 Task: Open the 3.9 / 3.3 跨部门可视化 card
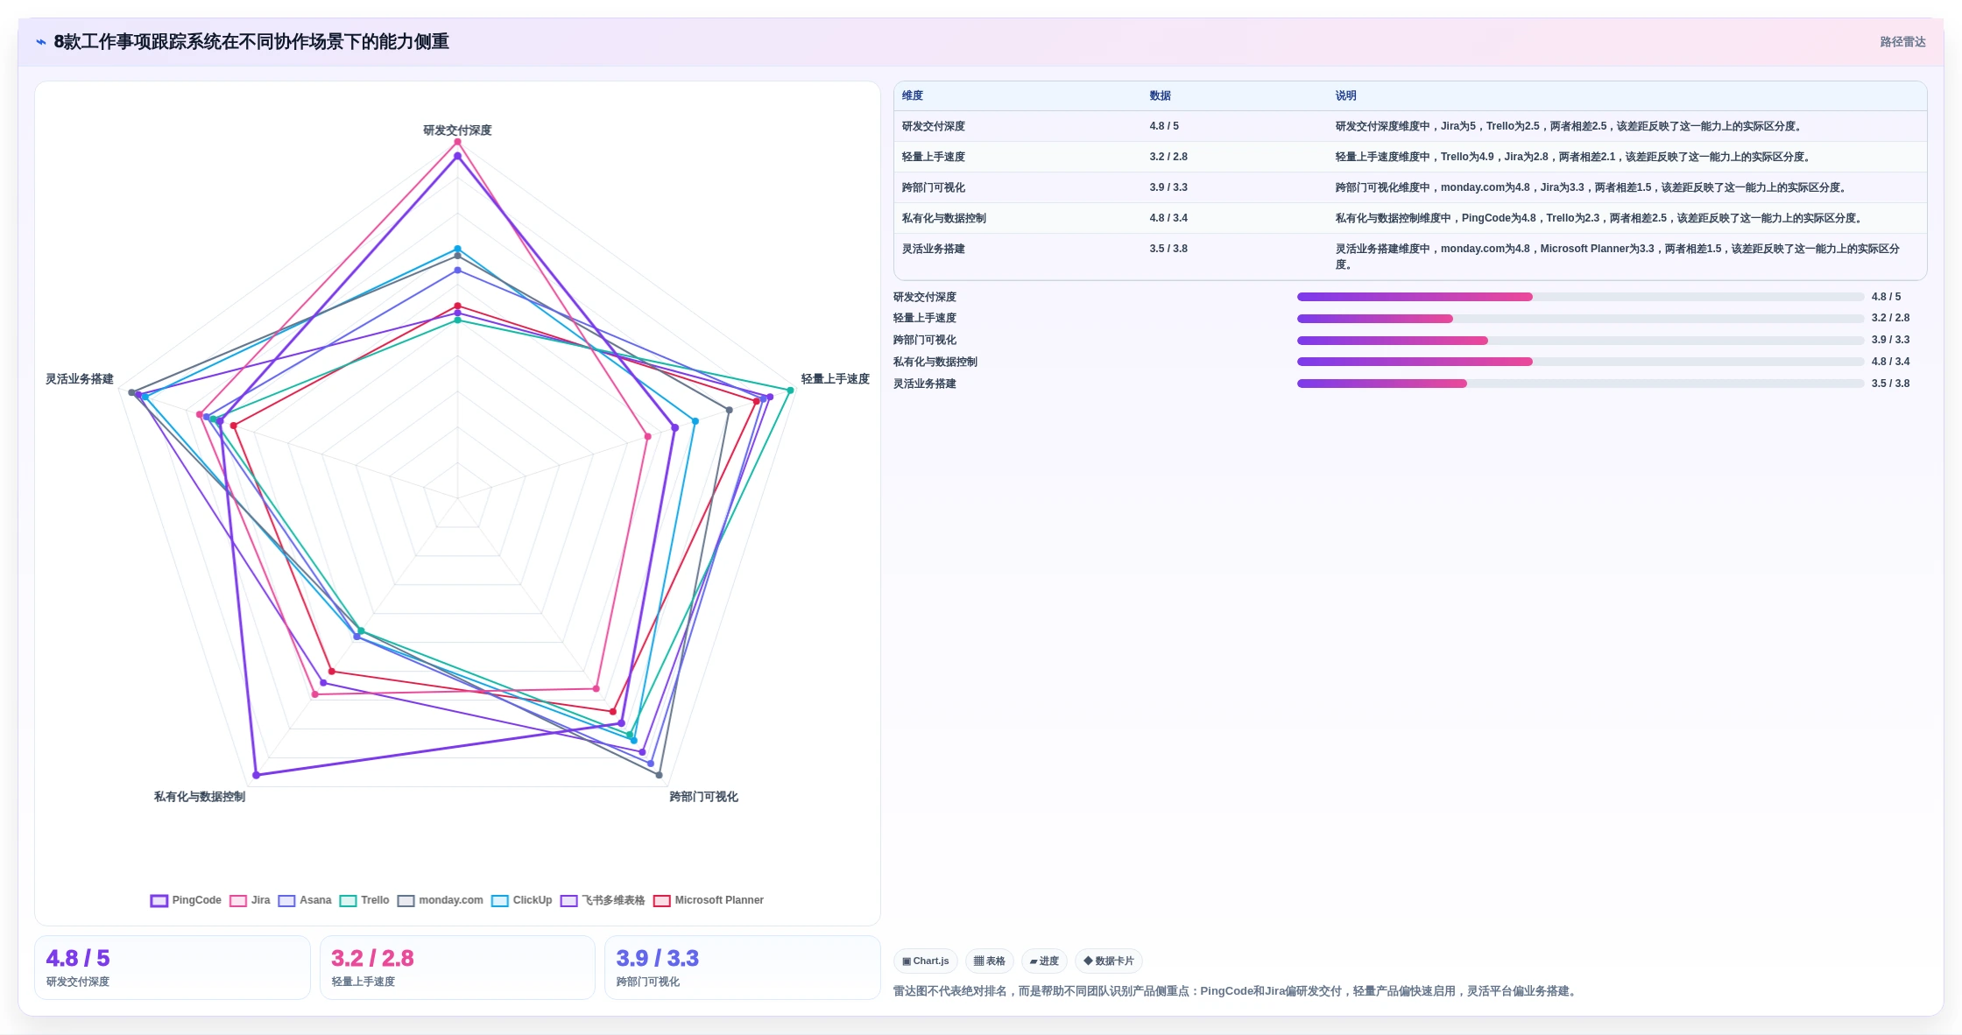click(742, 968)
